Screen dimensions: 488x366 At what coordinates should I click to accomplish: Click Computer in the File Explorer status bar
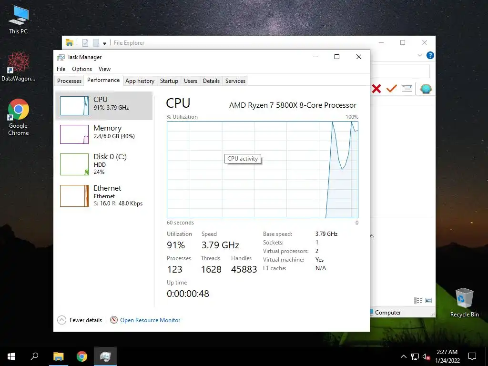click(x=388, y=313)
